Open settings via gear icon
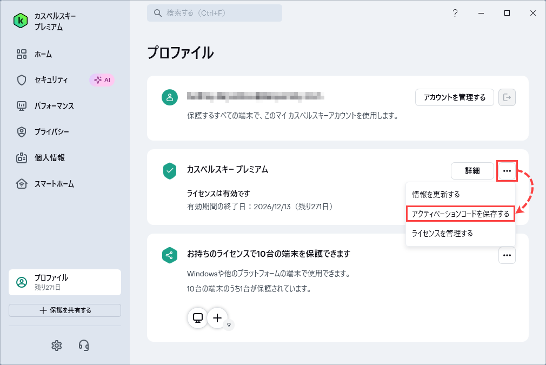Viewport: 546px width, 365px height. point(57,346)
